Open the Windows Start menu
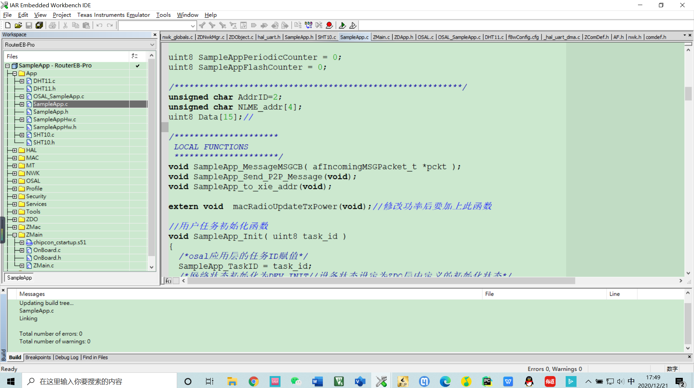 [x=11, y=381]
